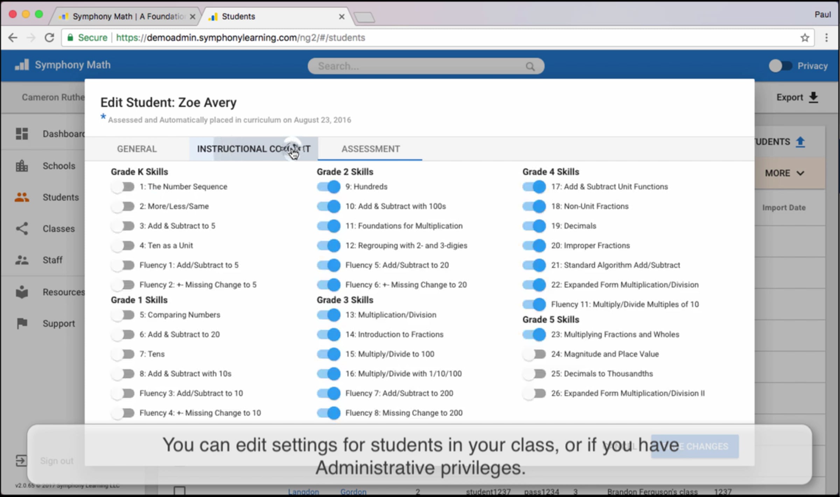Image resolution: width=840 pixels, height=497 pixels.
Task: Close the Symphony Math browser tab
Action: [192, 16]
